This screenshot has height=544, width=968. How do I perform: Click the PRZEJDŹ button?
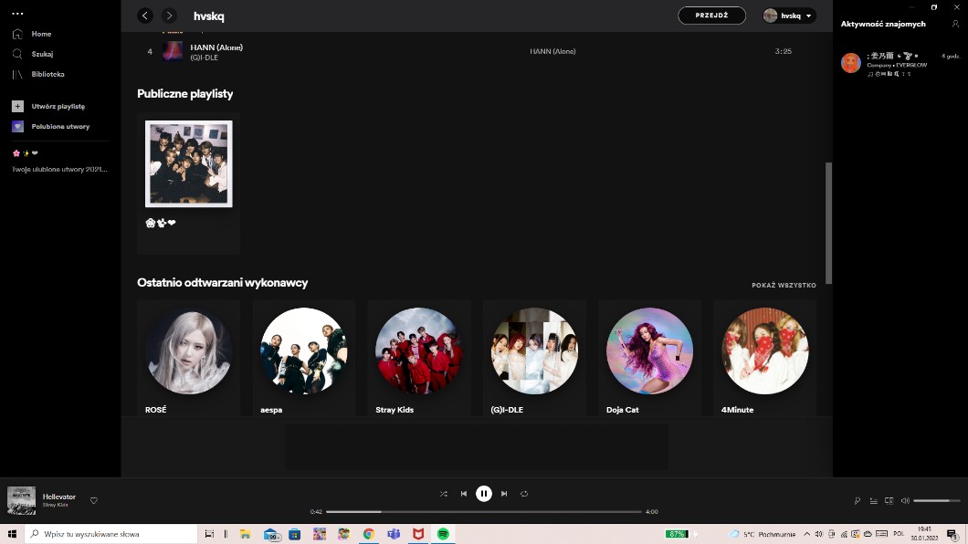point(711,16)
